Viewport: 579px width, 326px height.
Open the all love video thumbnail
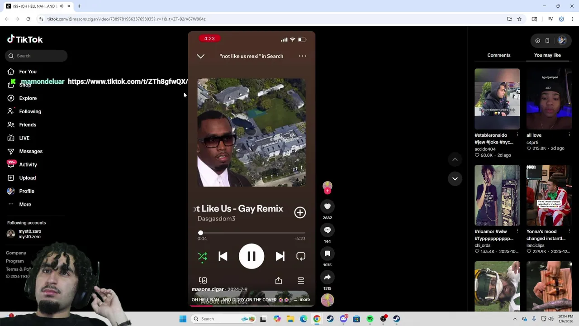tap(549, 99)
